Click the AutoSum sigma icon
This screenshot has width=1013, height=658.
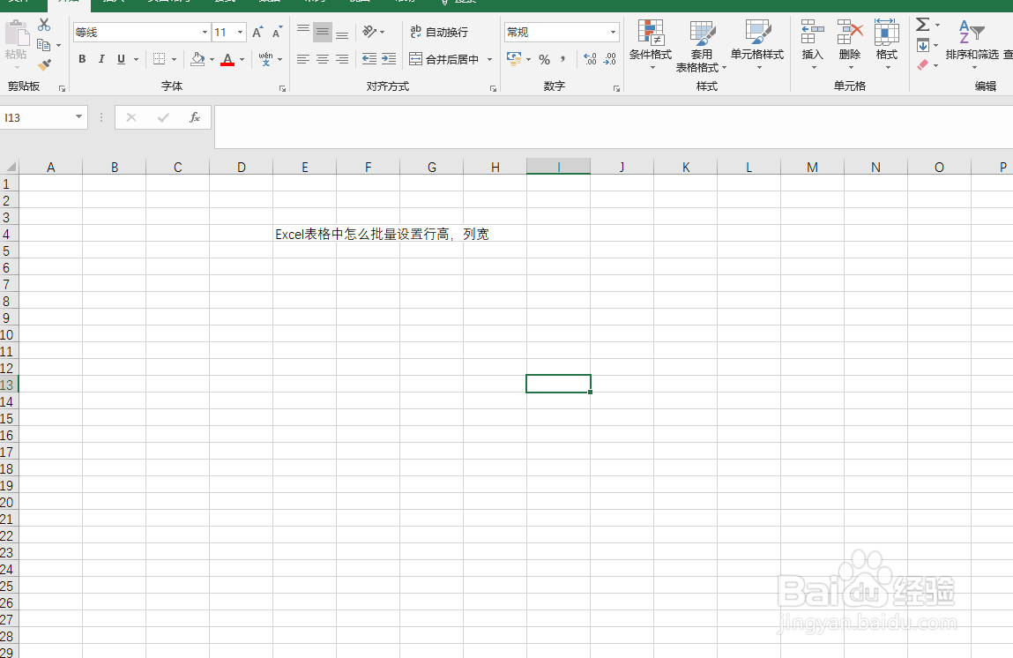[923, 25]
